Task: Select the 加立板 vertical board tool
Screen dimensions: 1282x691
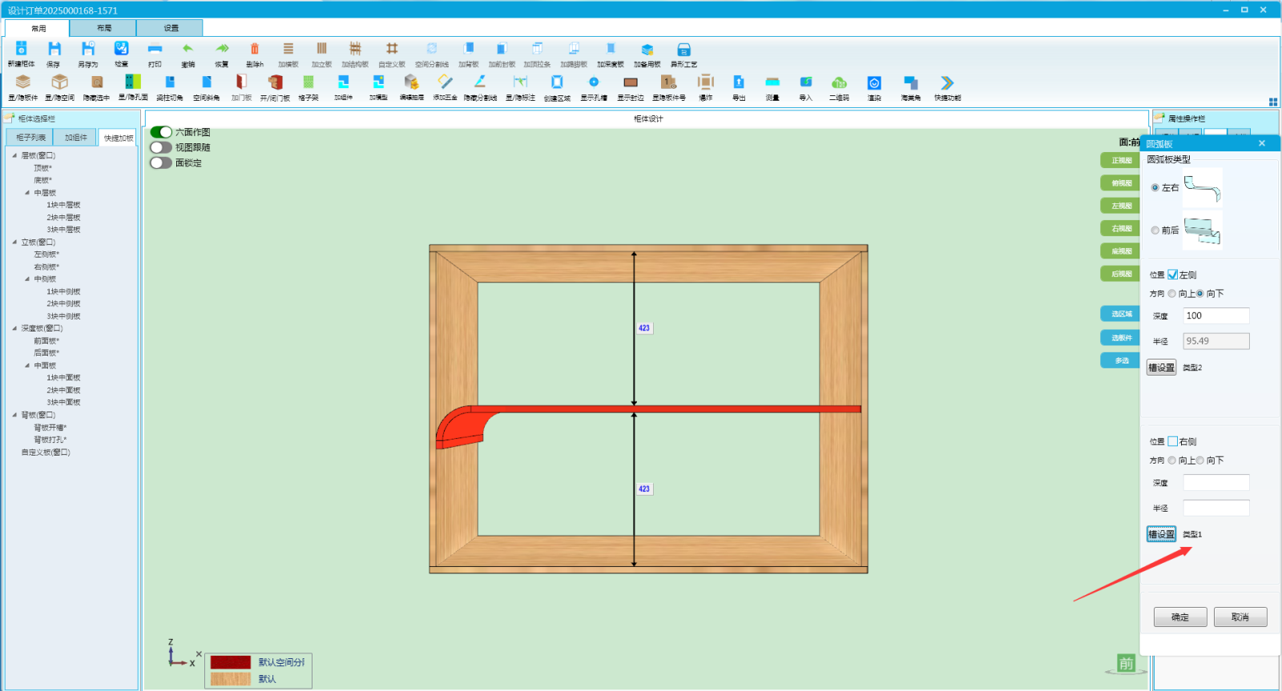Action: [321, 49]
